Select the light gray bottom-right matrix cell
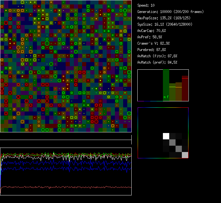 coord(185,155)
